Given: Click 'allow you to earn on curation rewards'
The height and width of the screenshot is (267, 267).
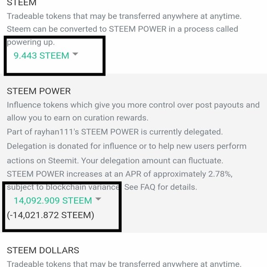Looking at the screenshot, I should click(78, 118).
